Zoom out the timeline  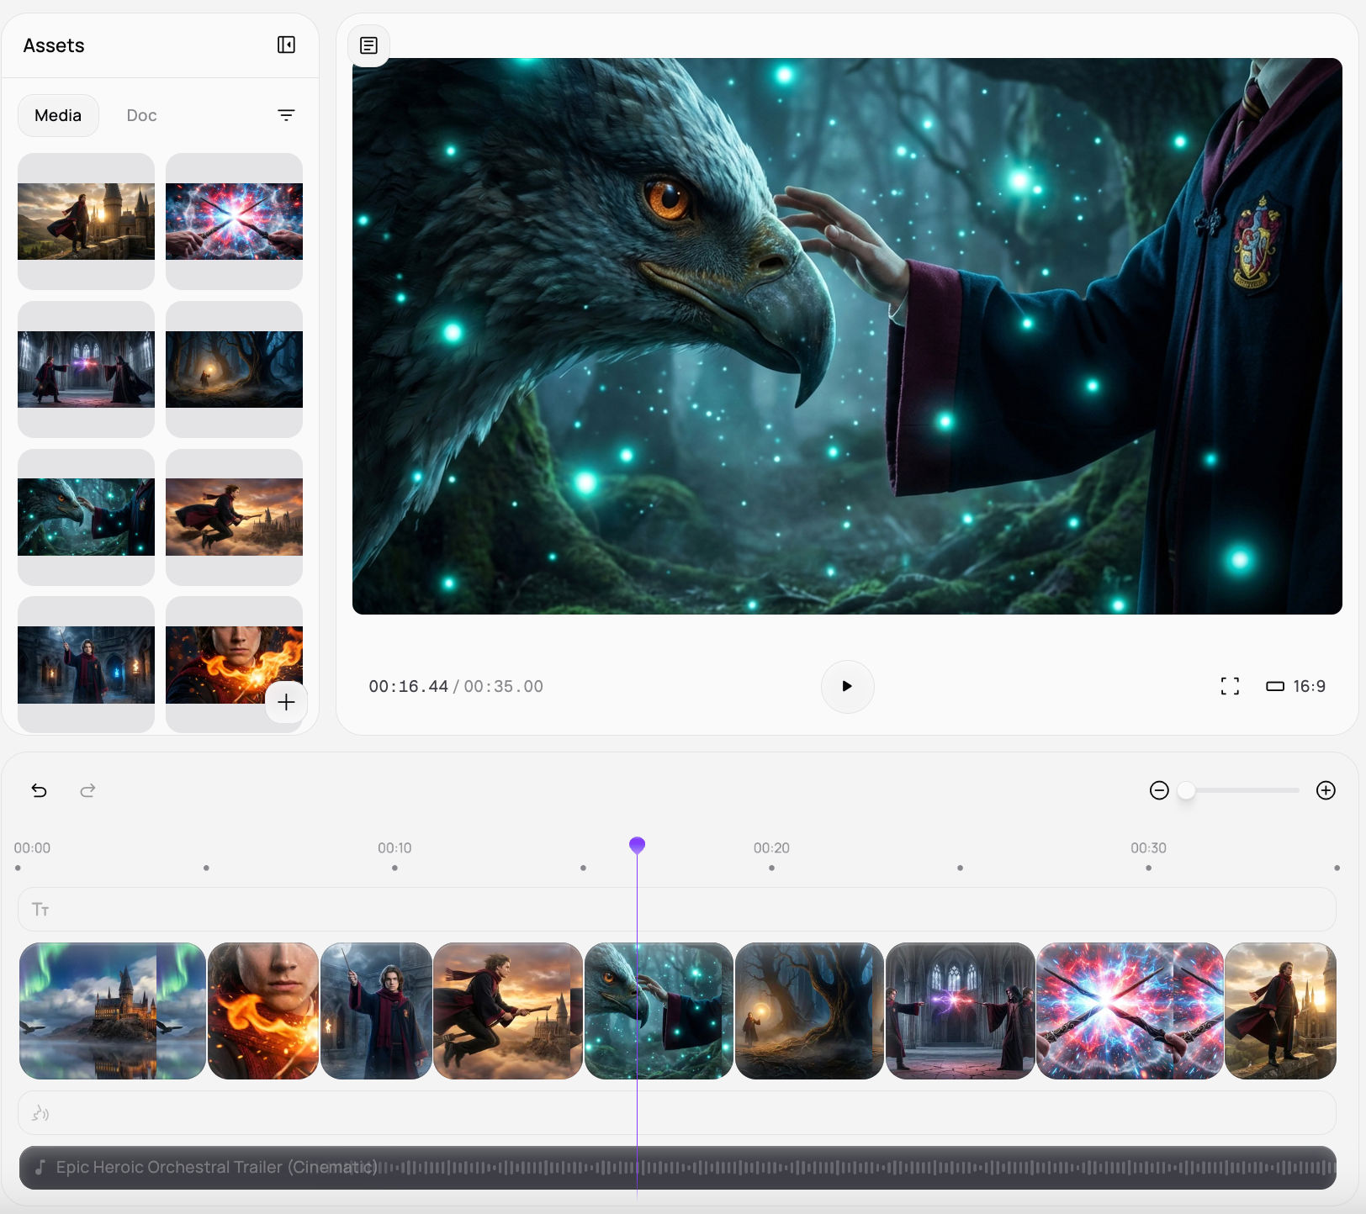click(1159, 790)
